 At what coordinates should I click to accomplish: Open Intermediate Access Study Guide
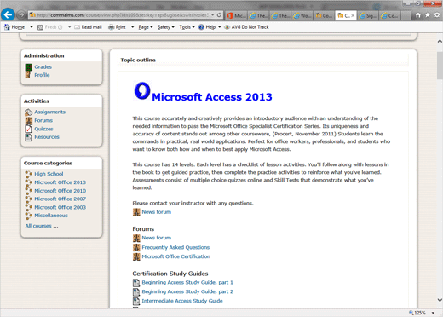click(182, 301)
